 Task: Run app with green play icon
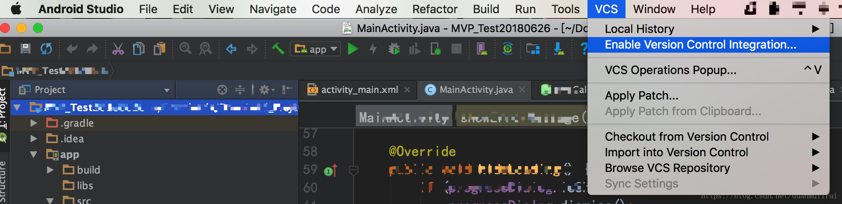pos(353,49)
